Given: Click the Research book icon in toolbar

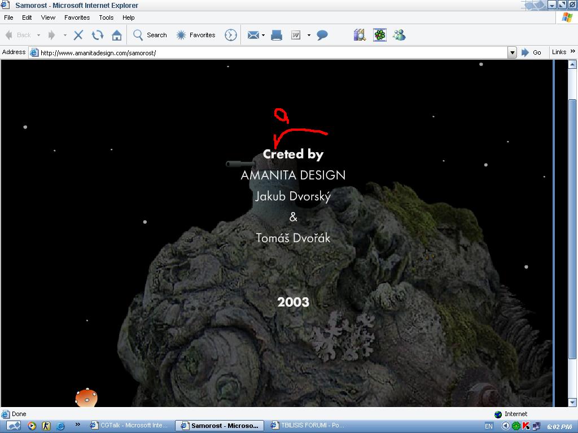Looking at the screenshot, I should tap(360, 35).
